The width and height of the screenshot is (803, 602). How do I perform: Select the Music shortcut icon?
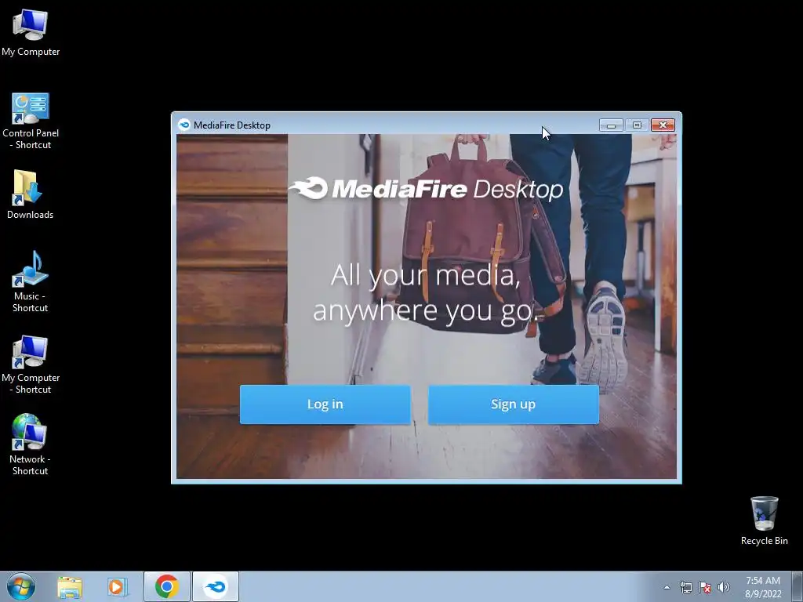pos(31,281)
